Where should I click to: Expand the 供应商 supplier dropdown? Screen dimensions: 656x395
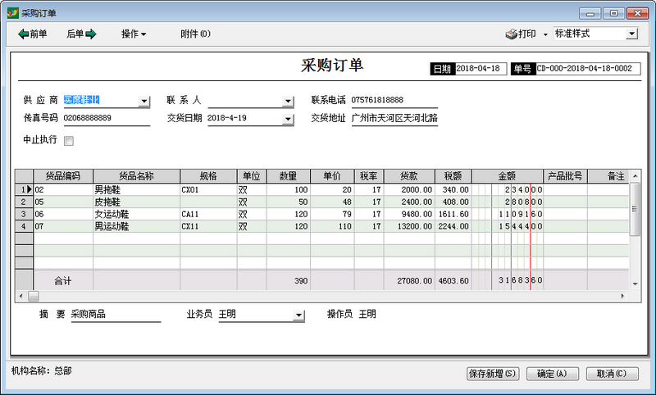[x=144, y=101]
